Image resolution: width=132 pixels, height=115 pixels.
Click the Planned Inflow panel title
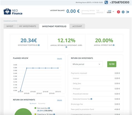(x=21, y=58)
